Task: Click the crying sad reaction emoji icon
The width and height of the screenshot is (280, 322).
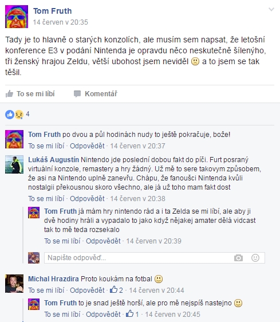Action: 19,115
